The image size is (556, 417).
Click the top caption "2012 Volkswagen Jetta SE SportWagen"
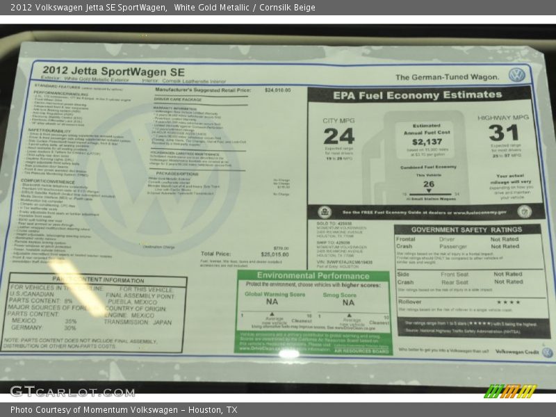point(89,8)
